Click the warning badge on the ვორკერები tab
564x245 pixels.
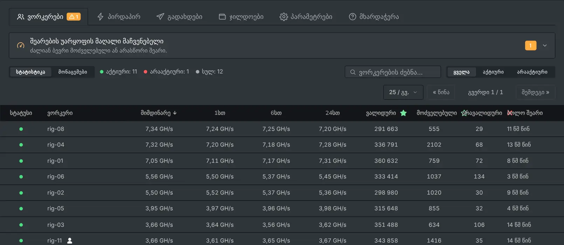point(74,17)
